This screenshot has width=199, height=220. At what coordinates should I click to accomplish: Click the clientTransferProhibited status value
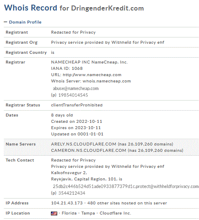pos(77,105)
